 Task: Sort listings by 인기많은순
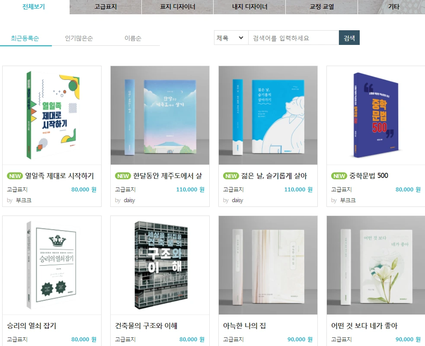(x=79, y=38)
